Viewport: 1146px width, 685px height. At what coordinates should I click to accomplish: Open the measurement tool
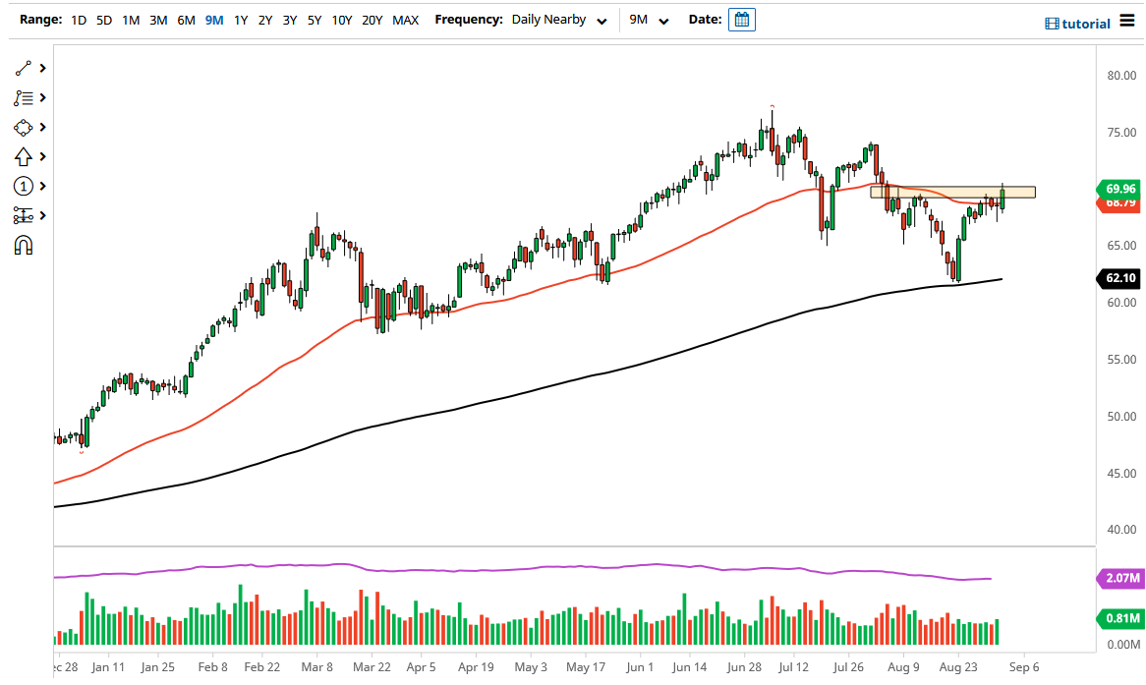point(21,215)
